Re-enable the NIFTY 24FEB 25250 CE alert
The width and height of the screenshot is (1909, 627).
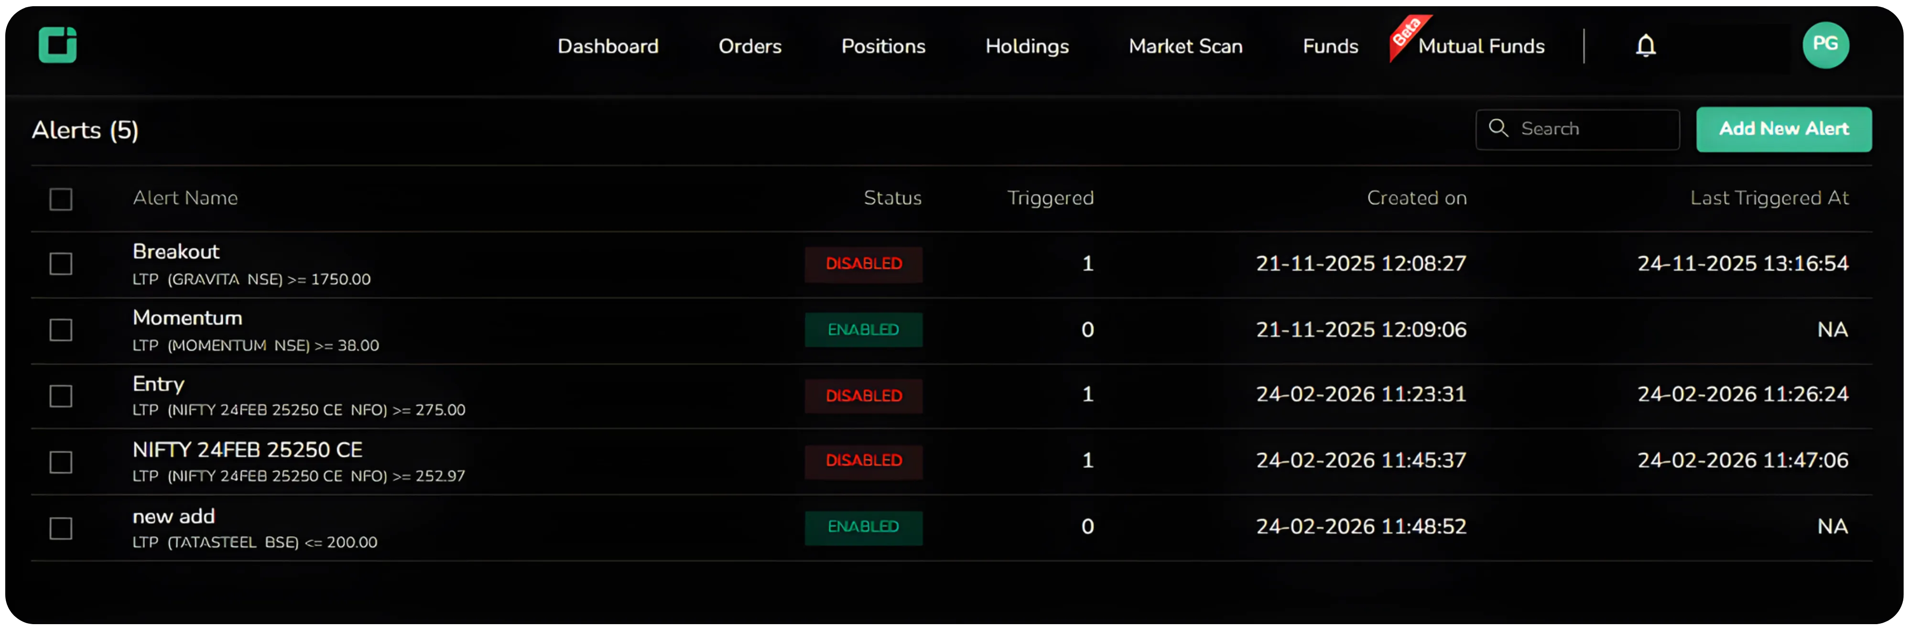[x=863, y=461]
